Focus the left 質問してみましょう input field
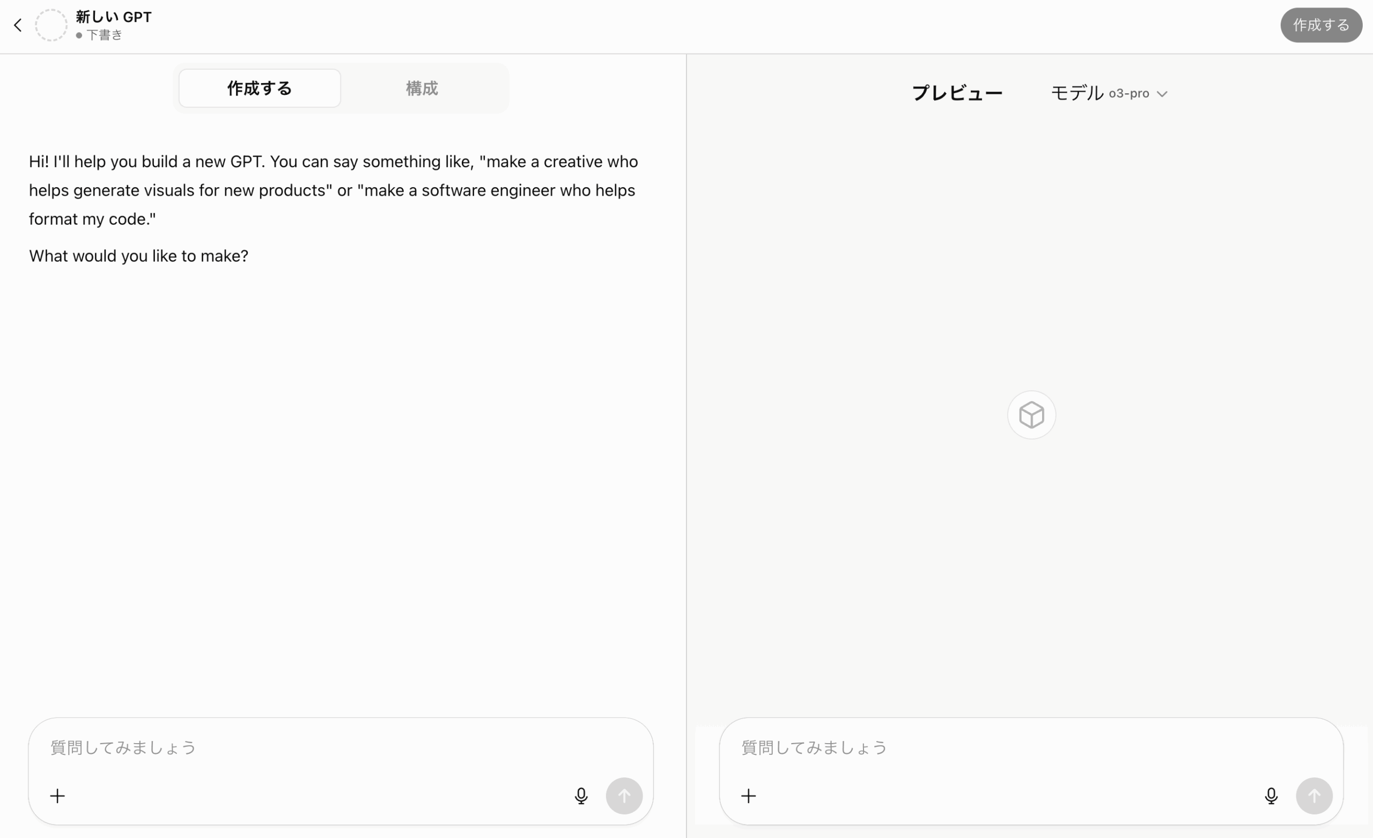Screen dimensions: 1373x838 pyautogui.click(x=341, y=747)
